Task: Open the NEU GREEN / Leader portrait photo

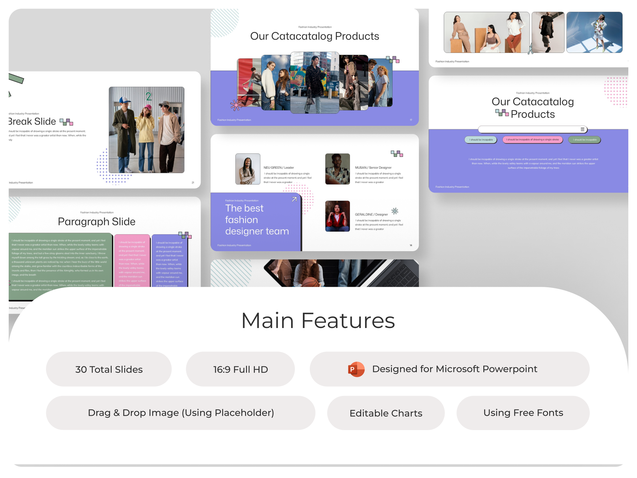Action: 248,169
